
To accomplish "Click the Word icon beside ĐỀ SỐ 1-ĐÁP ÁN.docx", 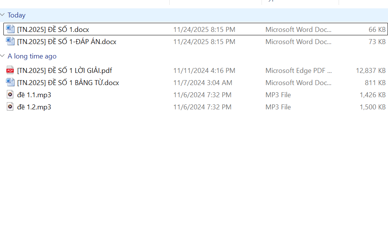I will click(10, 41).
